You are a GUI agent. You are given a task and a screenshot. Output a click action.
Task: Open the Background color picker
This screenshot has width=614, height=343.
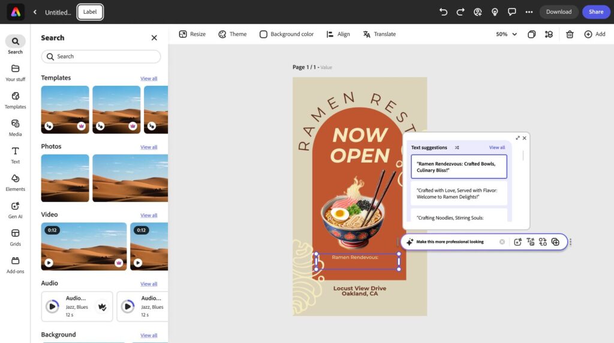click(x=287, y=34)
